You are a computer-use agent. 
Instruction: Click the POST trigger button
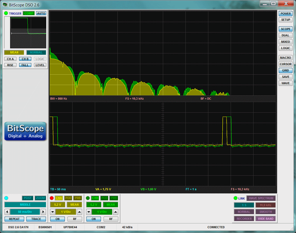click(x=28, y=198)
